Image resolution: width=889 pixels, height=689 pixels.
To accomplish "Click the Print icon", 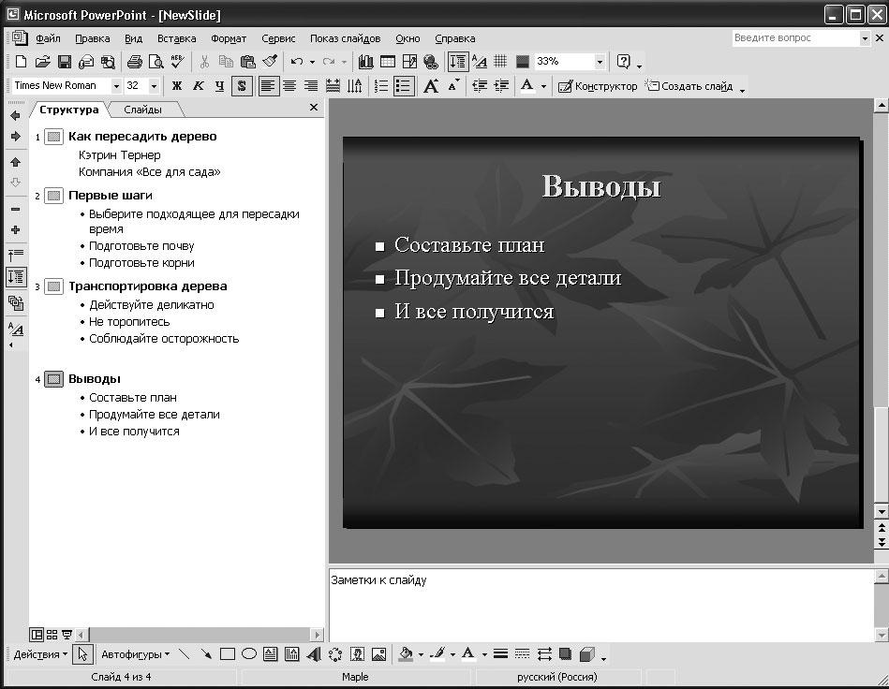I will (134, 62).
